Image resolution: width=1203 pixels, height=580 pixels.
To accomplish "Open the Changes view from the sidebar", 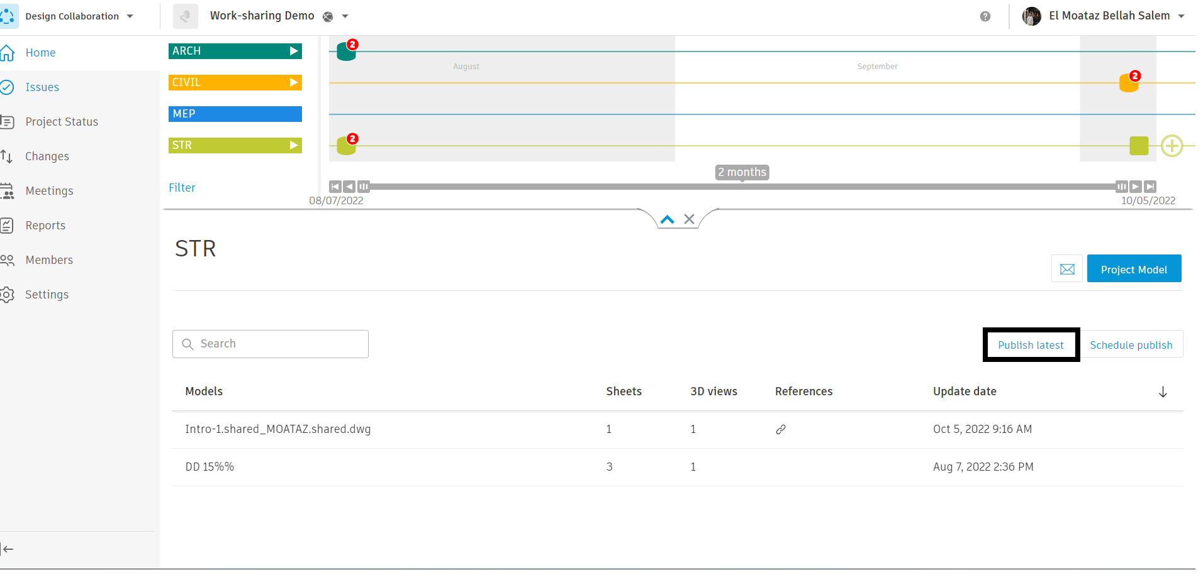I will coord(9,156).
